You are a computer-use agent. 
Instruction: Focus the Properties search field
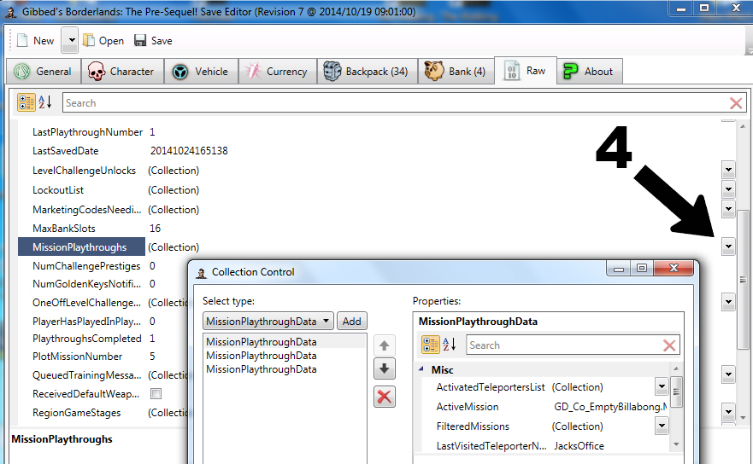click(x=563, y=345)
